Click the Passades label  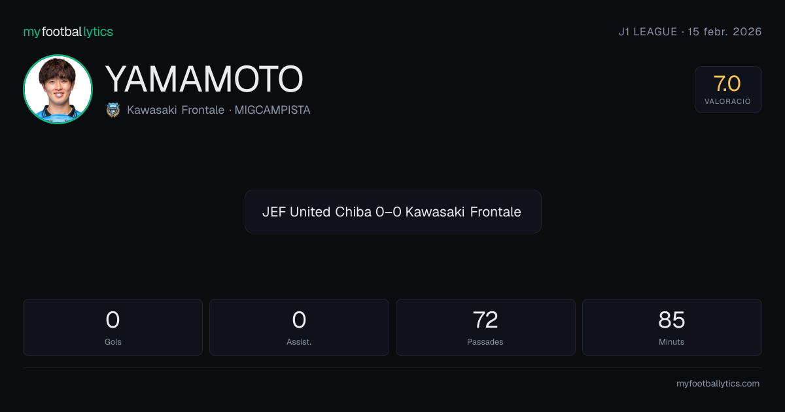pos(485,342)
